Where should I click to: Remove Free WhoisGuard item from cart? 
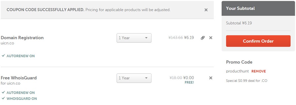[211, 78]
